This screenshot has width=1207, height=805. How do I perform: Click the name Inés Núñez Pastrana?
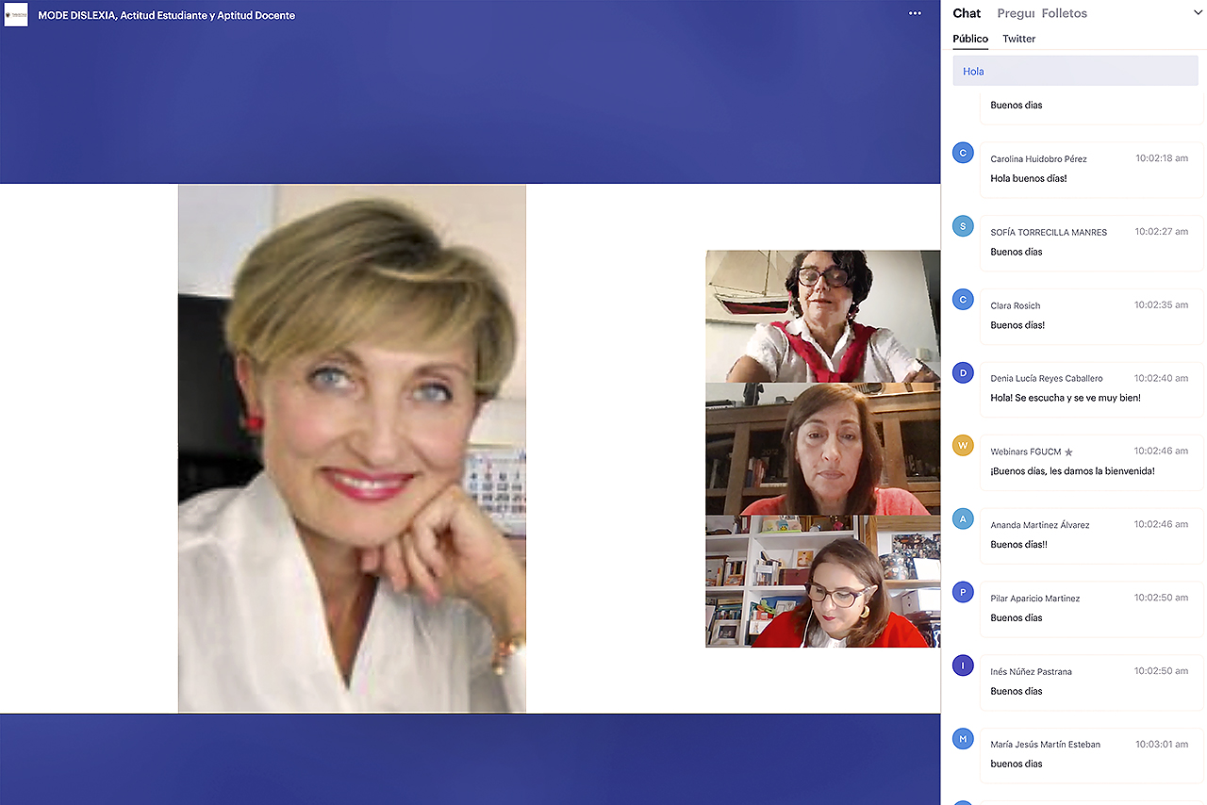tap(1031, 671)
